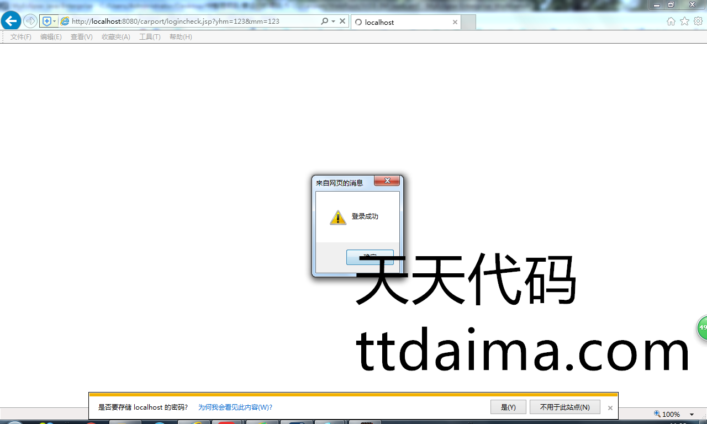Open the 文件(F) menu
Image resolution: width=707 pixels, height=424 pixels.
pos(21,37)
